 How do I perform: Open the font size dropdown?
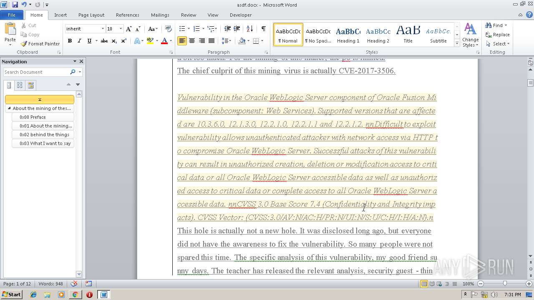[121, 29]
